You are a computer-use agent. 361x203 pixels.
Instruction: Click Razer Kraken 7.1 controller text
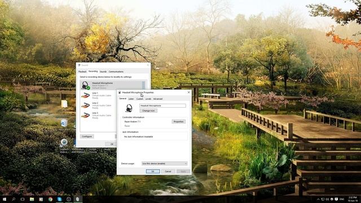pyautogui.click(x=133, y=122)
